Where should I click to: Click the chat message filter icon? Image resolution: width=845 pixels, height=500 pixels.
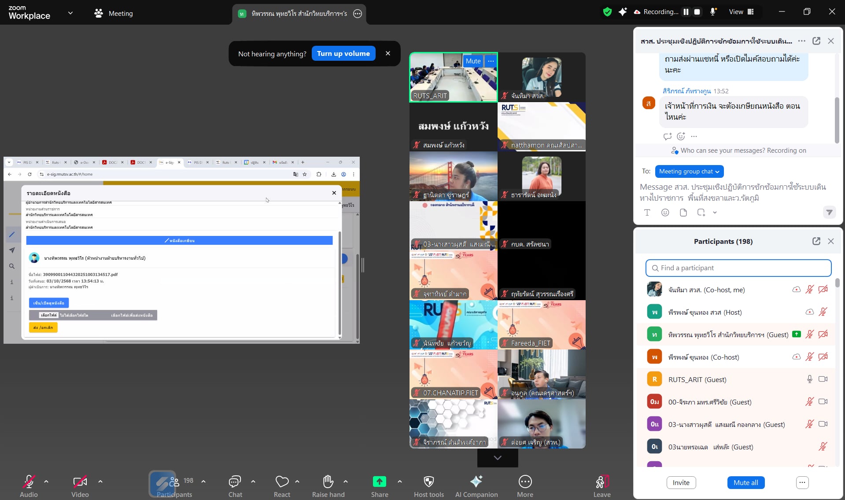coord(829,213)
